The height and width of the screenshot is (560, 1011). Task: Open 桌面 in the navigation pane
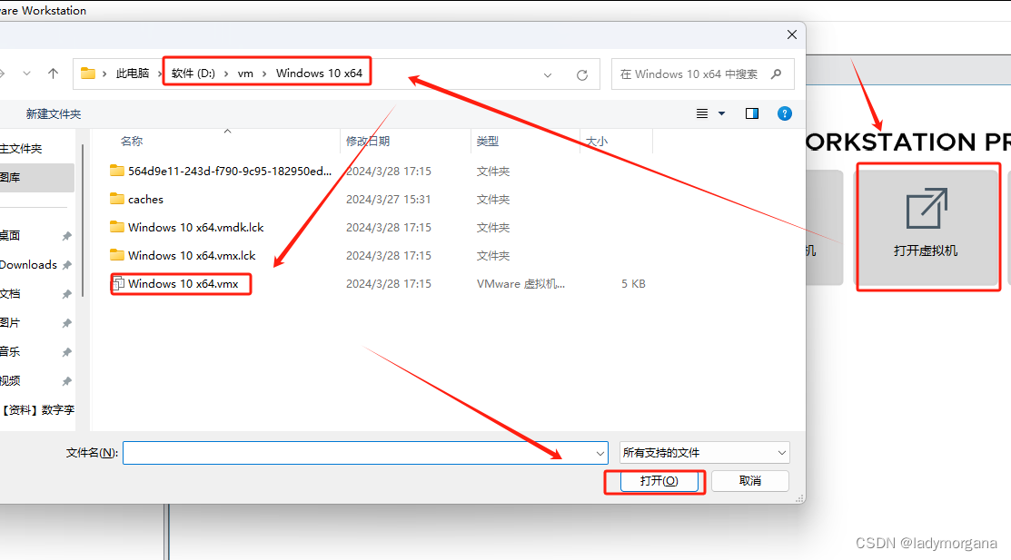(10, 236)
